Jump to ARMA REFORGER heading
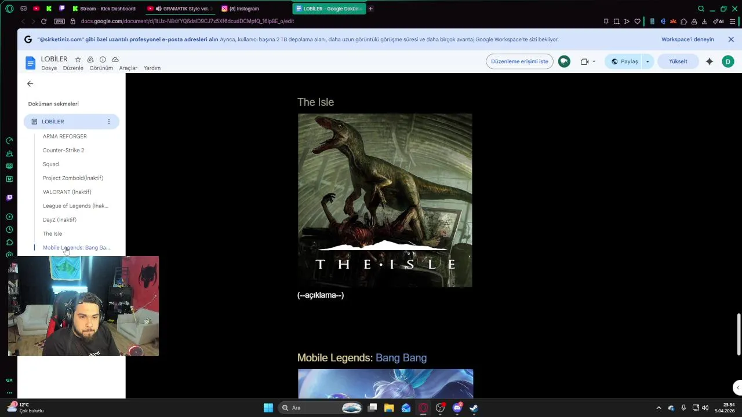The image size is (742, 417). [65, 136]
